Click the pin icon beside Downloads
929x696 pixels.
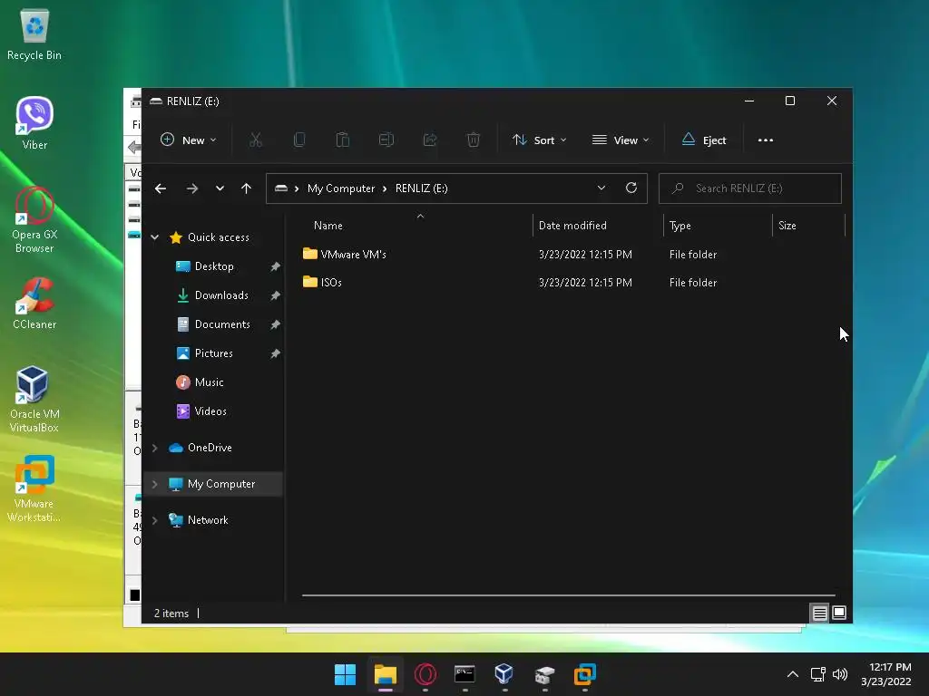(275, 296)
